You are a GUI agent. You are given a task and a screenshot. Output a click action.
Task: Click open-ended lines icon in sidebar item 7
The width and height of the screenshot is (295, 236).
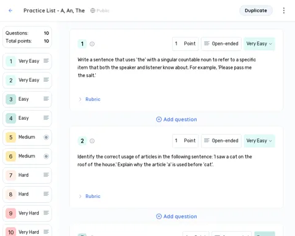pyautogui.click(x=46, y=175)
